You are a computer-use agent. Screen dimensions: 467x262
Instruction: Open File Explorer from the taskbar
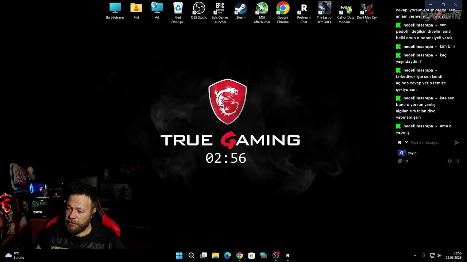(215, 255)
